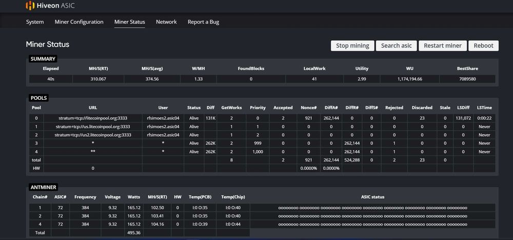Click the Reboot button
The height and width of the screenshot is (240, 513).
coord(483,46)
